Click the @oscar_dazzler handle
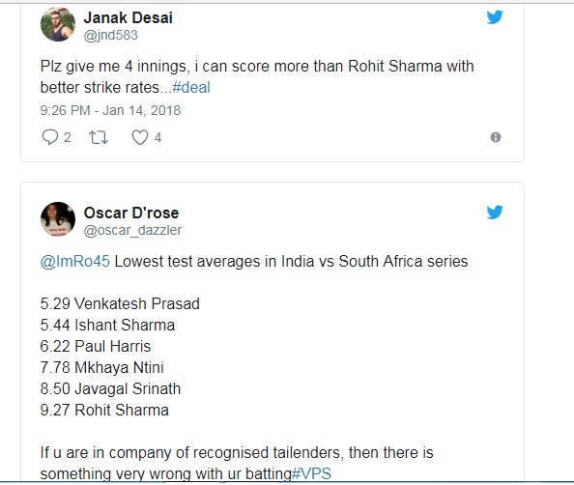 click(x=133, y=230)
